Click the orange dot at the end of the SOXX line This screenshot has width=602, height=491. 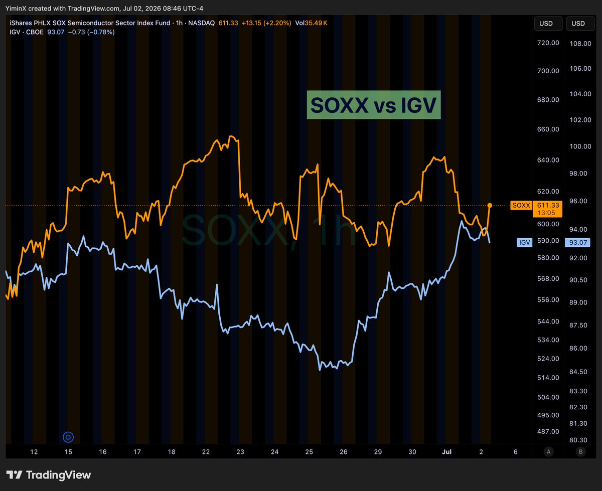(x=490, y=205)
